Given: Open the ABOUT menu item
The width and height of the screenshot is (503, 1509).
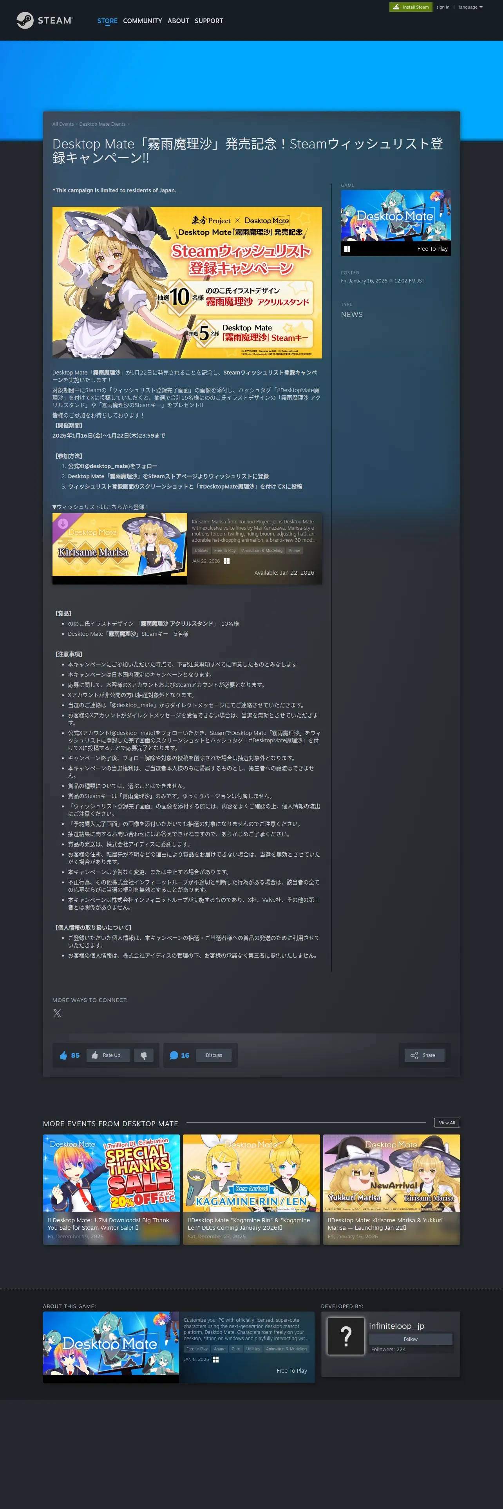Looking at the screenshot, I should (178, 21).
